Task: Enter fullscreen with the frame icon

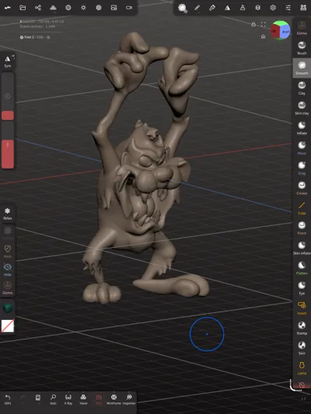Action: [x=263, y=24]
